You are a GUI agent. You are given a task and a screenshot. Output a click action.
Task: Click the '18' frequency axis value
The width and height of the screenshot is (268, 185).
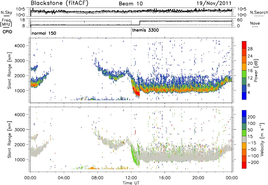click(x=22, y=20)
